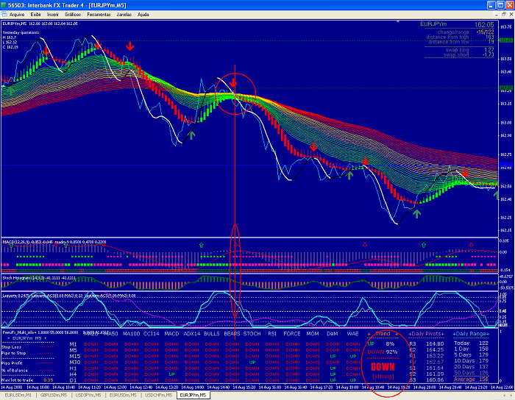Click the 10 Days 179 range row

tap(471, 360)
